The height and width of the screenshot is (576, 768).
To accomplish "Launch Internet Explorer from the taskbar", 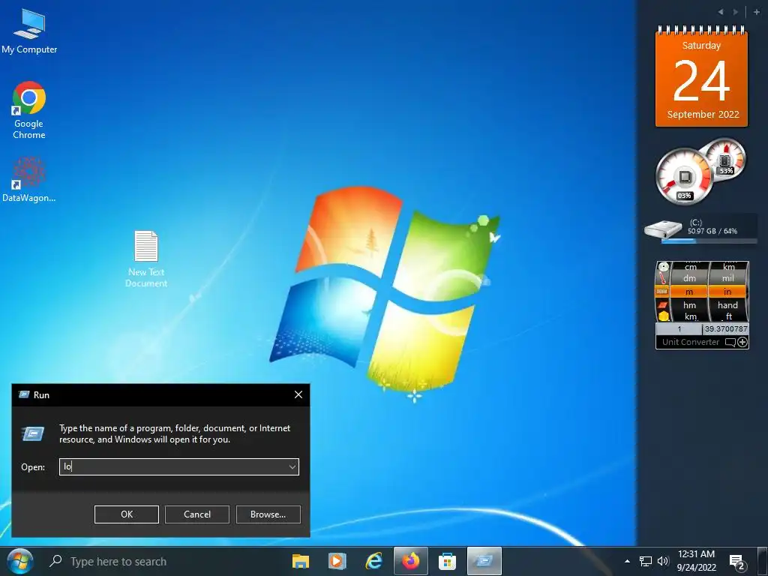I will pyautogui.click(x=373, y=561).
